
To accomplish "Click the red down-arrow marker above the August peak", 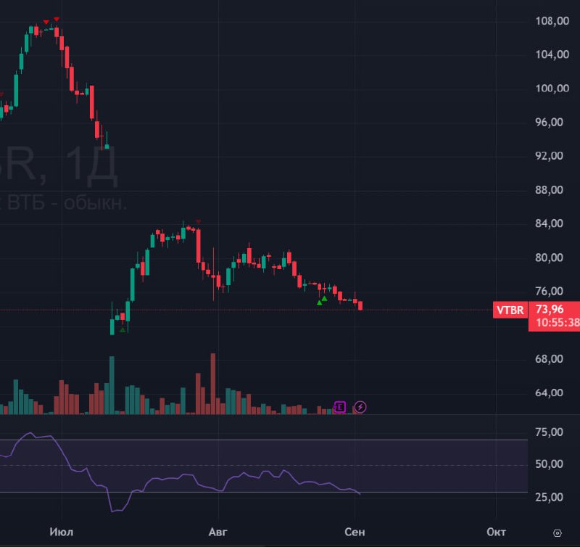I will coord(198,221).
